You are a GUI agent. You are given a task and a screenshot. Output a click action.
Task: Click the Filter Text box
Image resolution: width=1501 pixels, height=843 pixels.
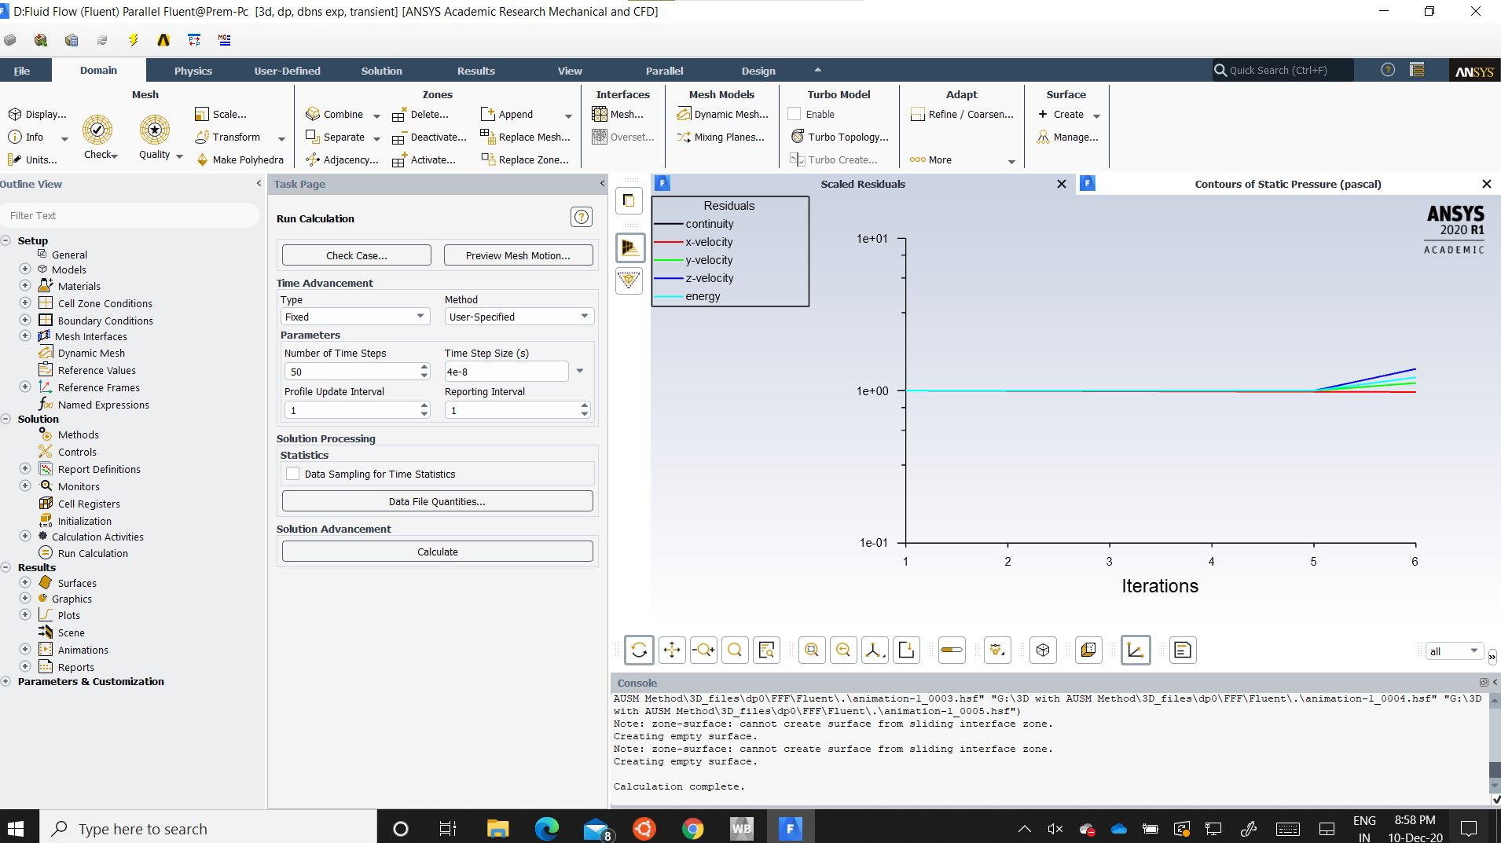point(130,215)
